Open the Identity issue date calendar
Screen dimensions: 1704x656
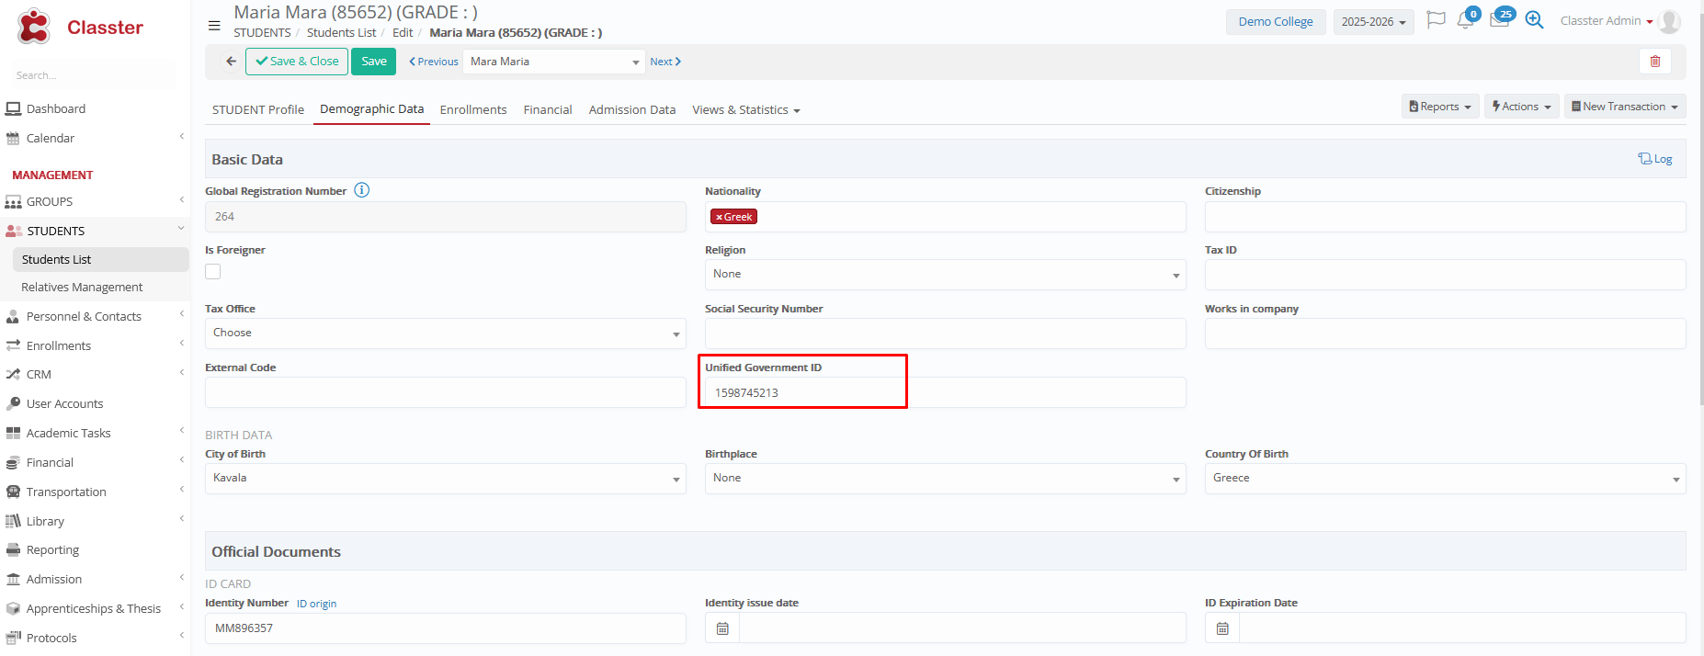click(722, 628)
